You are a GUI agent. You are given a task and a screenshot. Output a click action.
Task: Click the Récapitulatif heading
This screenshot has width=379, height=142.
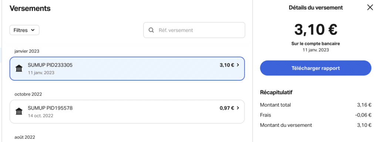276,92
